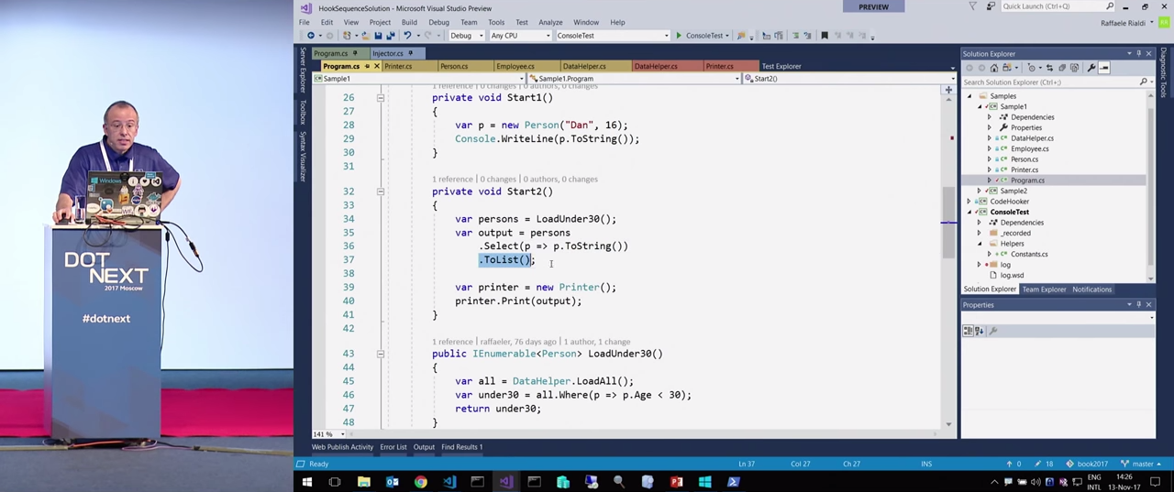The image size is (1174, 492).
Task: Open the Web Publish Activity tab
Action: point(342,447)
